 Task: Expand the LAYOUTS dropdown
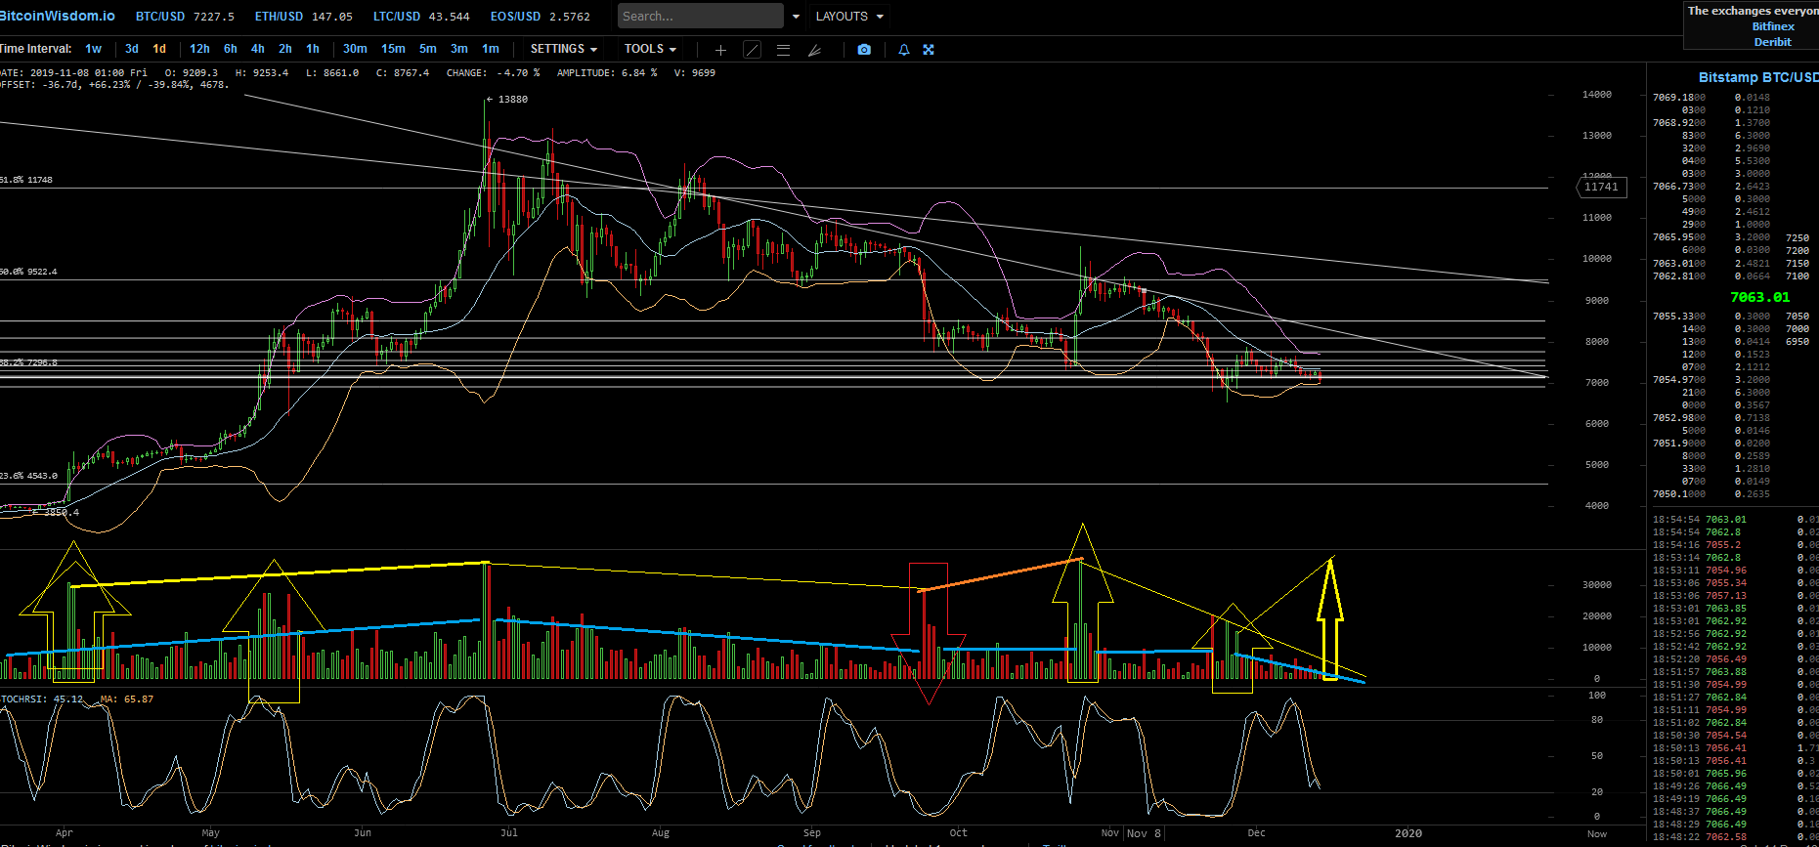point(849,17)
